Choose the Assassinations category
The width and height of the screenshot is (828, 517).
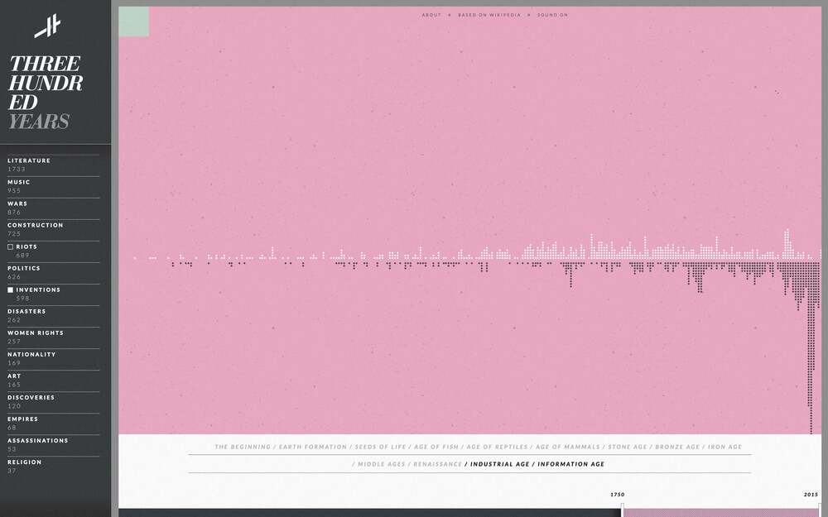(38, 440)
